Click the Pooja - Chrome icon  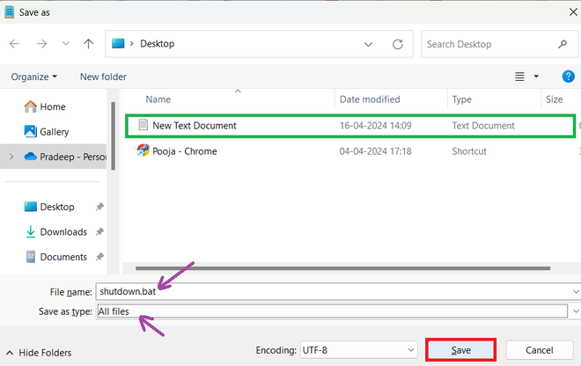(x=143, y=150)
